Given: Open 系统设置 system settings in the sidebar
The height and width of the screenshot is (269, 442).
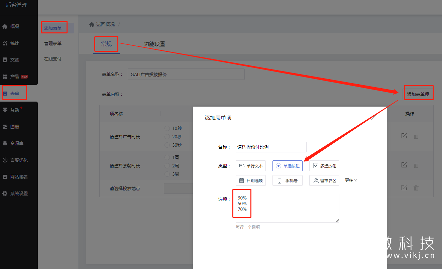Looking at the screenshot, I should 19,193.
